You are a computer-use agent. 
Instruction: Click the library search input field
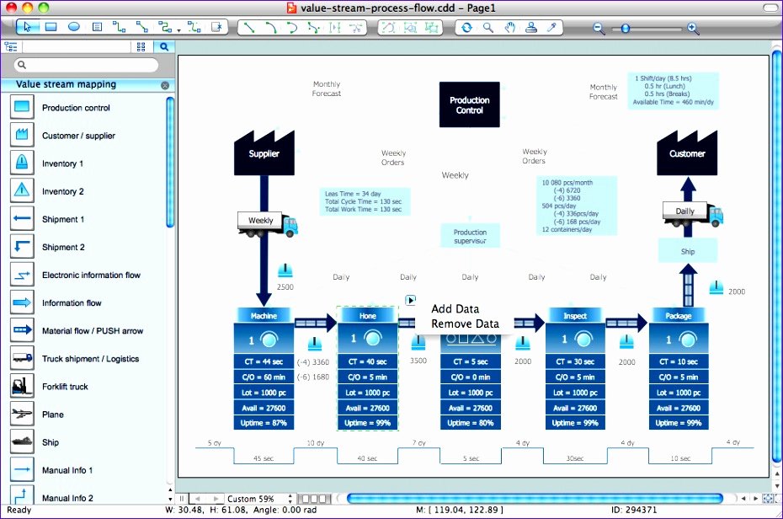tap(86, 65)
